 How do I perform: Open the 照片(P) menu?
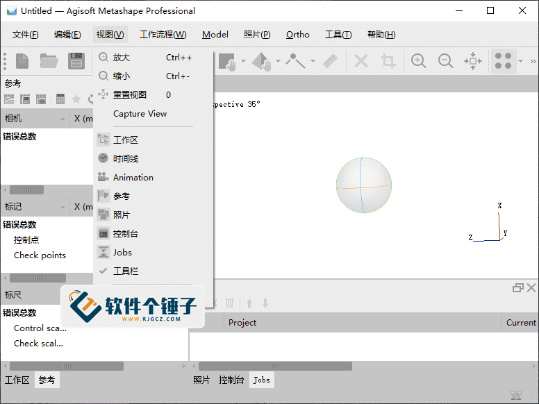coord(257,35)
